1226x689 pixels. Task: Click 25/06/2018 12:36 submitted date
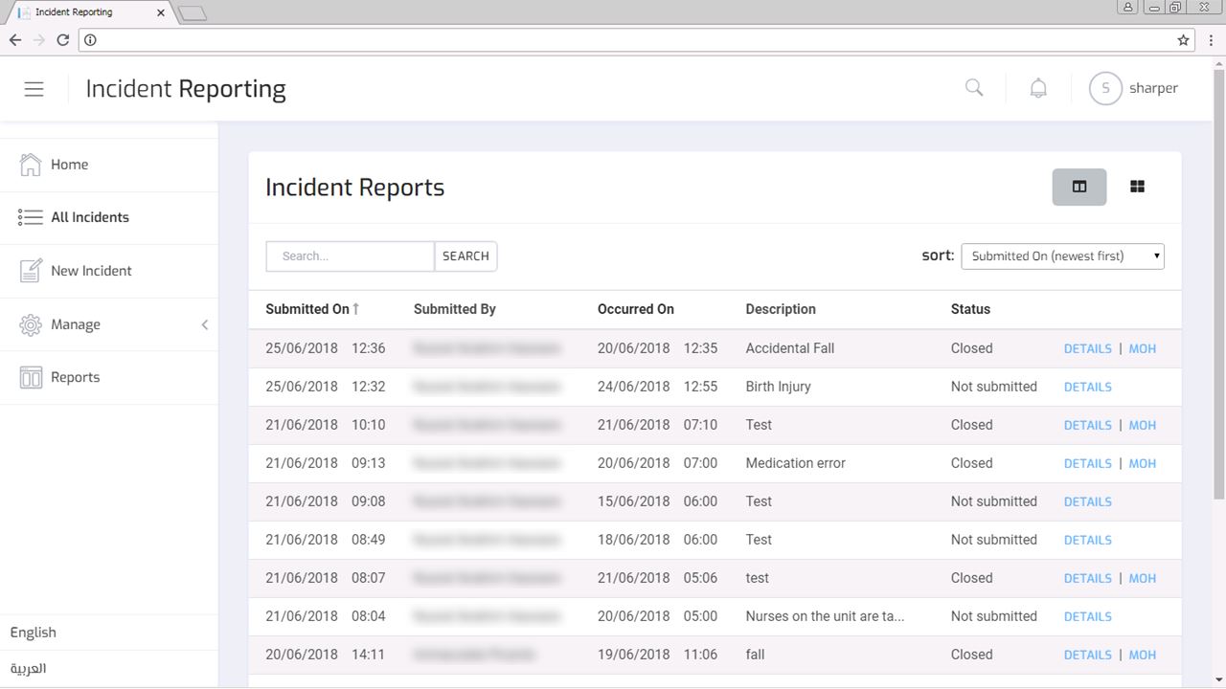[x=326, y=348]
